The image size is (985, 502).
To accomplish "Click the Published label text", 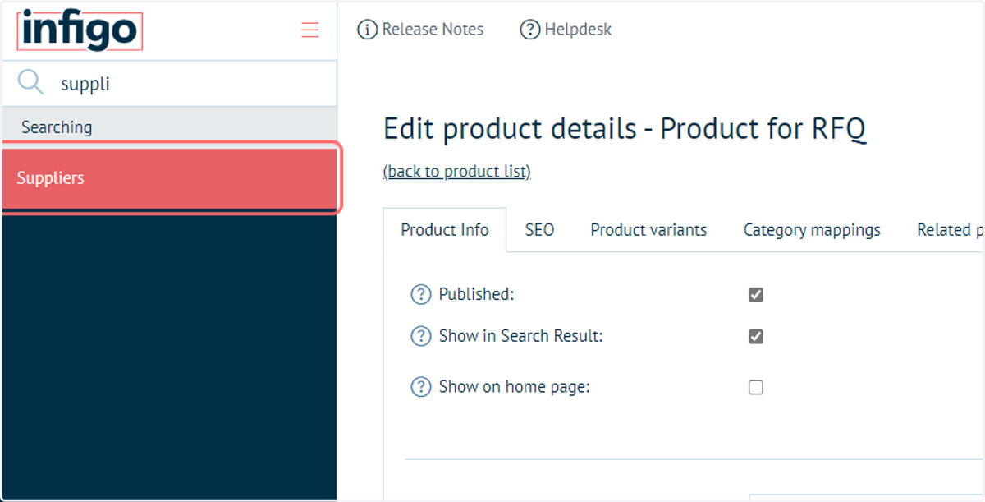I will click(x=476, y=294).
